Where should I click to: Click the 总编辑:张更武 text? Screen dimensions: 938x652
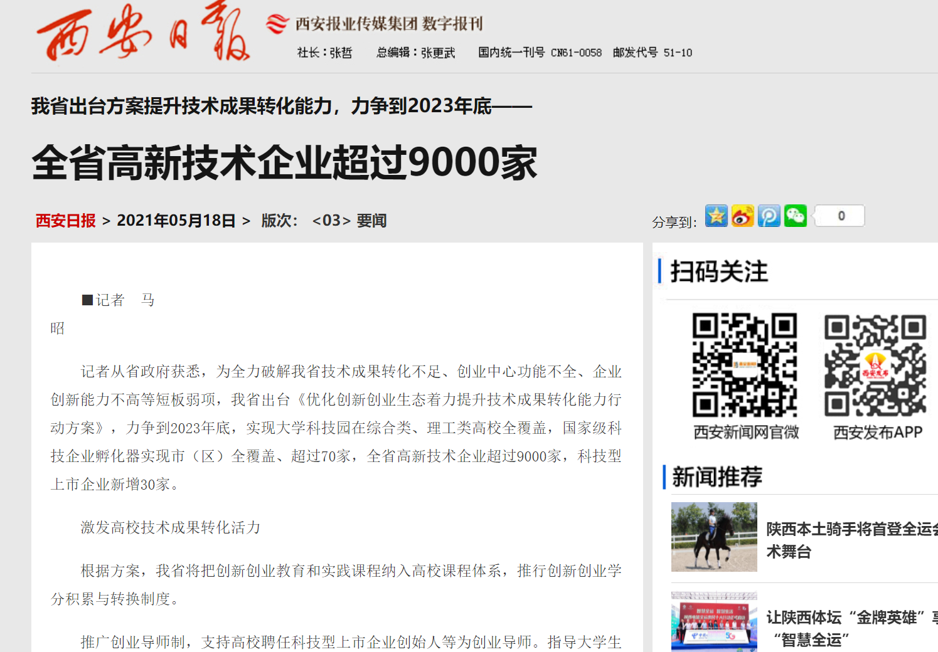(415, 53)
